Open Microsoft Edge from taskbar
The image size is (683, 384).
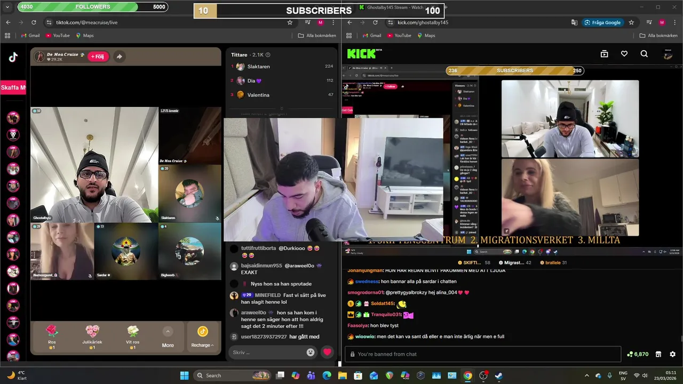tap(327, 375)
